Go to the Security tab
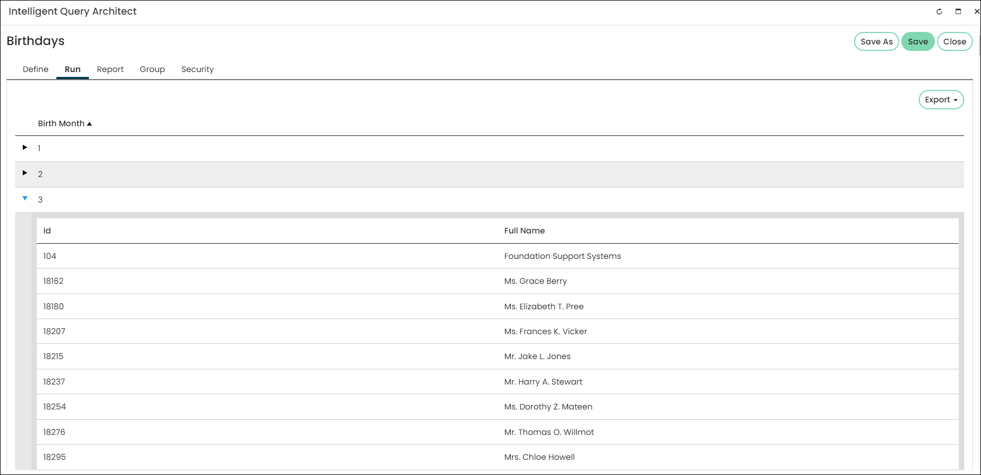Screen dimensions: 981x475 (x=198, y=69)
